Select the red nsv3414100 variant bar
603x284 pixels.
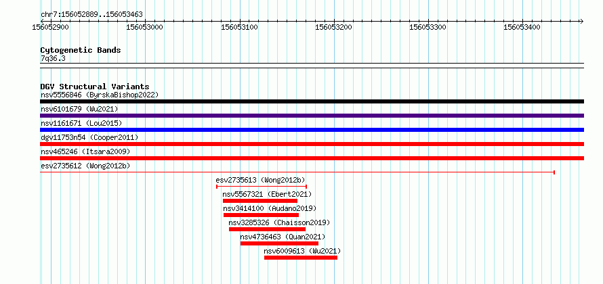coord(261,215)
